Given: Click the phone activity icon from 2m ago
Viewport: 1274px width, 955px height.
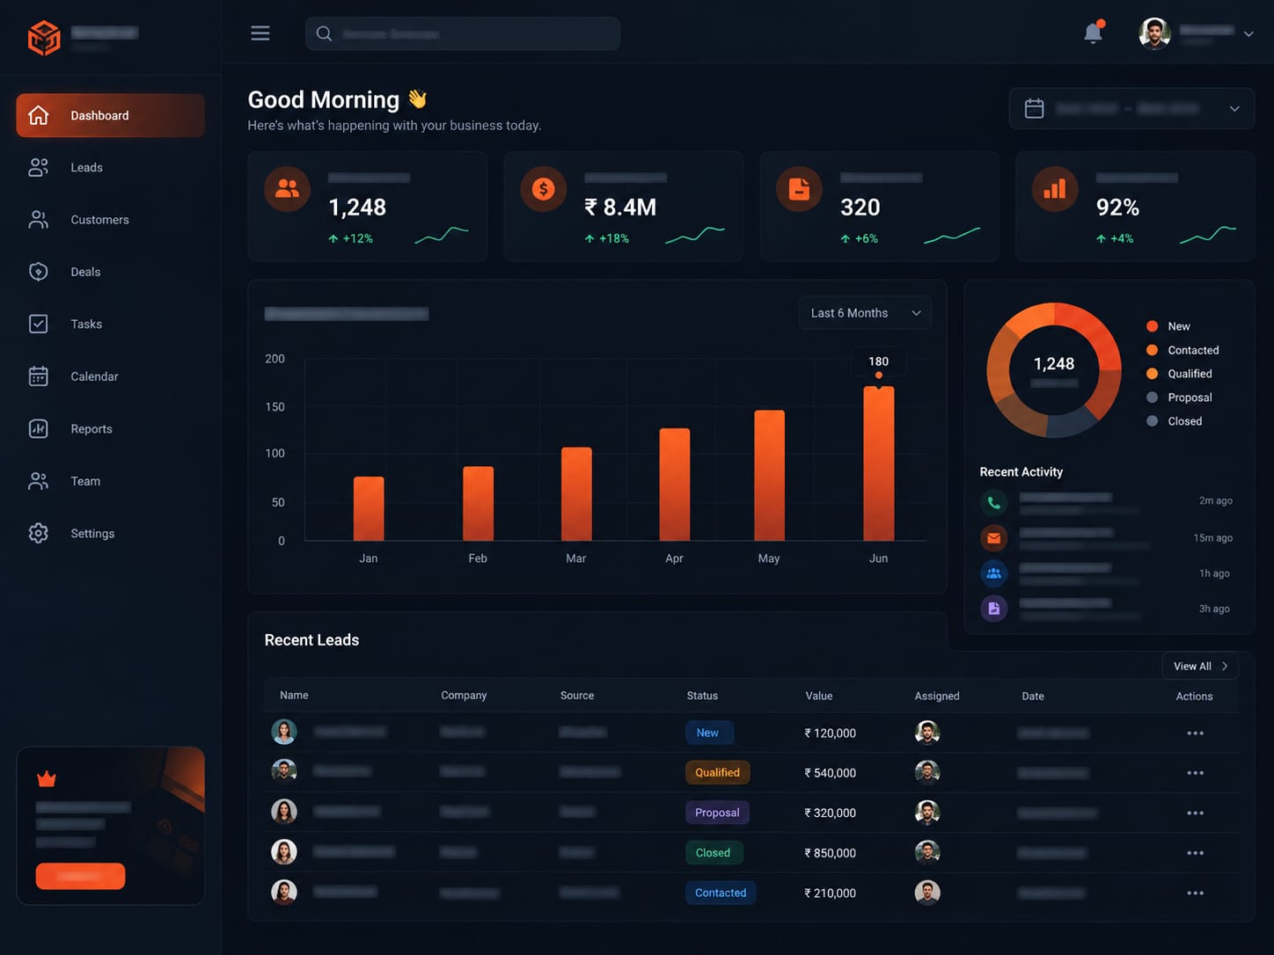Looking at the screenshot, I should pos(993,503).
